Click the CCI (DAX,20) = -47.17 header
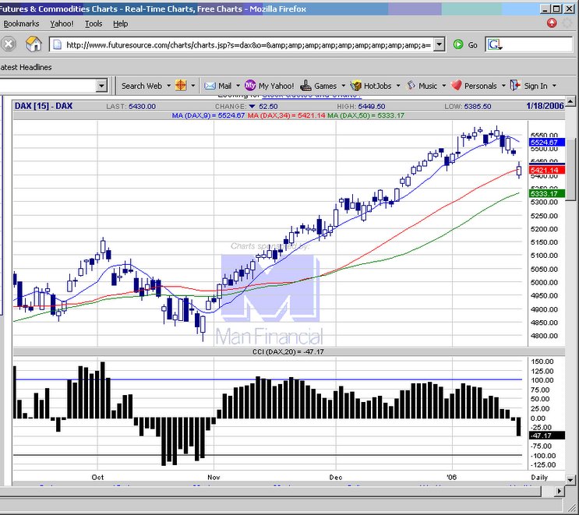This screenshot has height=515, width=579. 288,352
